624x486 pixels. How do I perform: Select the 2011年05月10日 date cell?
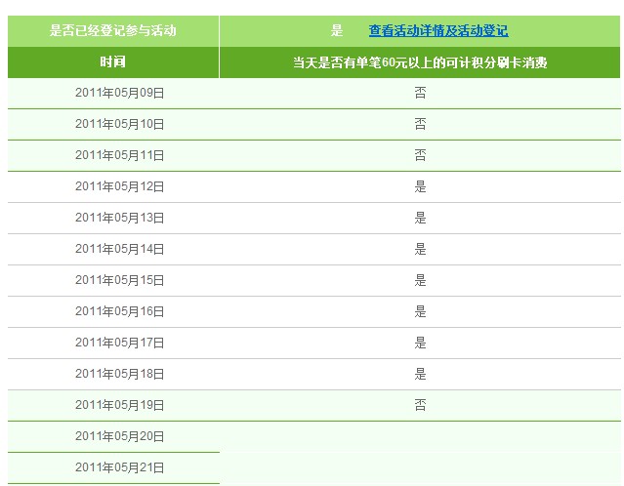pos(119,125)
